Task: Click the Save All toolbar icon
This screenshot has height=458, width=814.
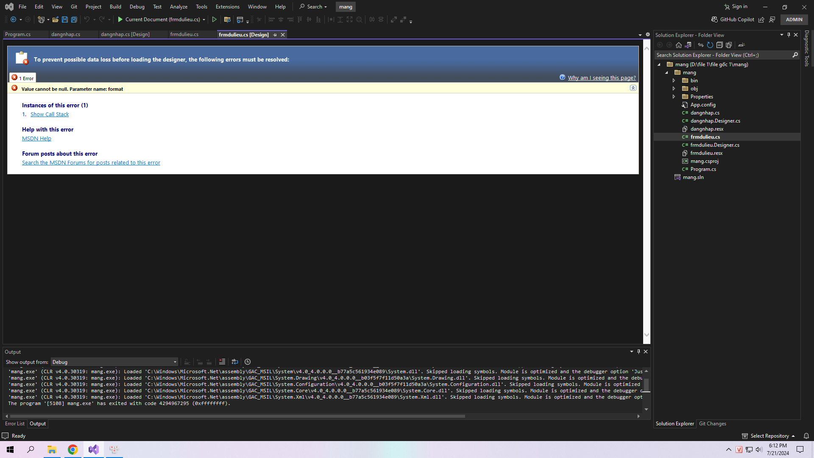Action: tap(74, 20)
